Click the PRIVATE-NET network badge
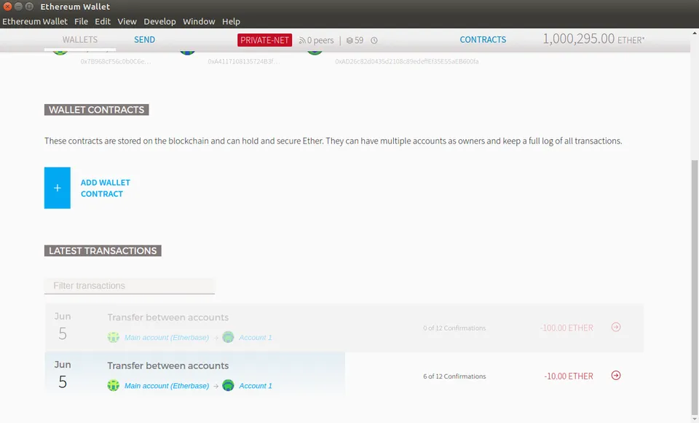 click(x=265, y=40)
